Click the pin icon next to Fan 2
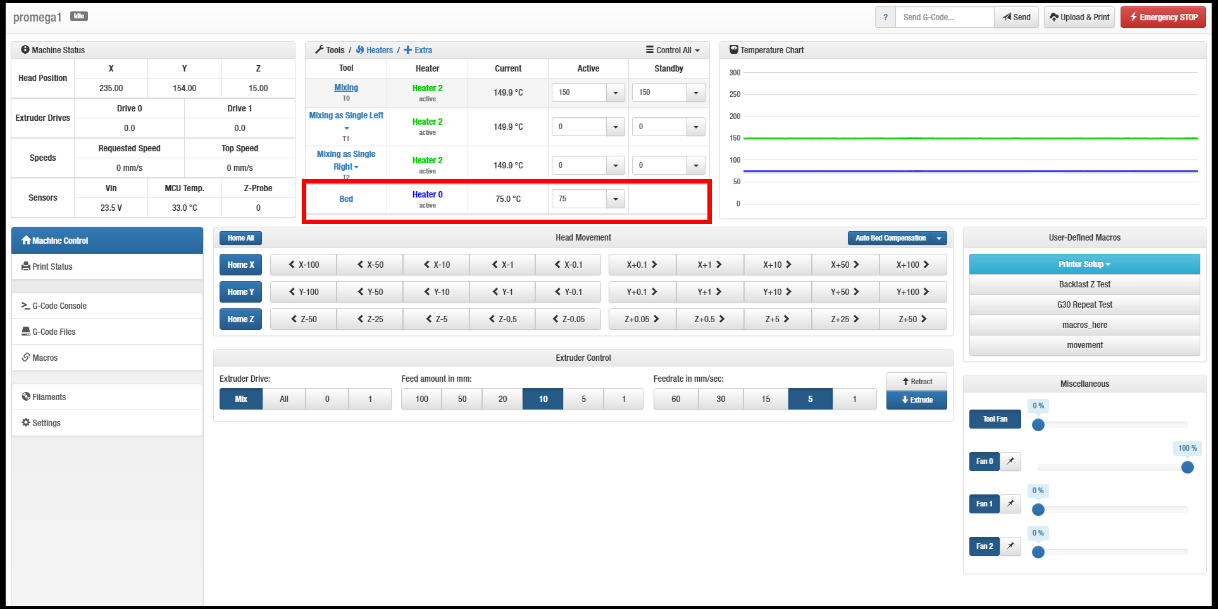 (x=1010, y=546)
